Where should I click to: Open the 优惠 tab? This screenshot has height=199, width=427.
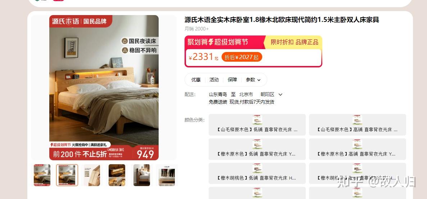click(196, 80)
